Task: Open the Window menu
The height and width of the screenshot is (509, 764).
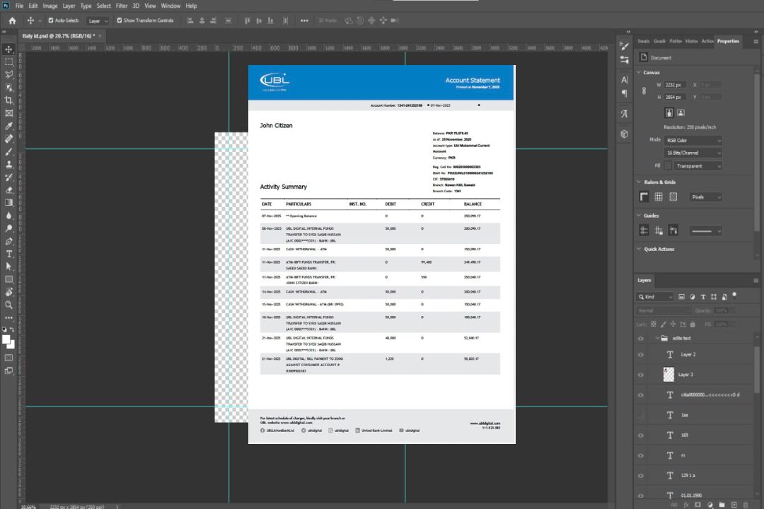Action: coord(170,6)
